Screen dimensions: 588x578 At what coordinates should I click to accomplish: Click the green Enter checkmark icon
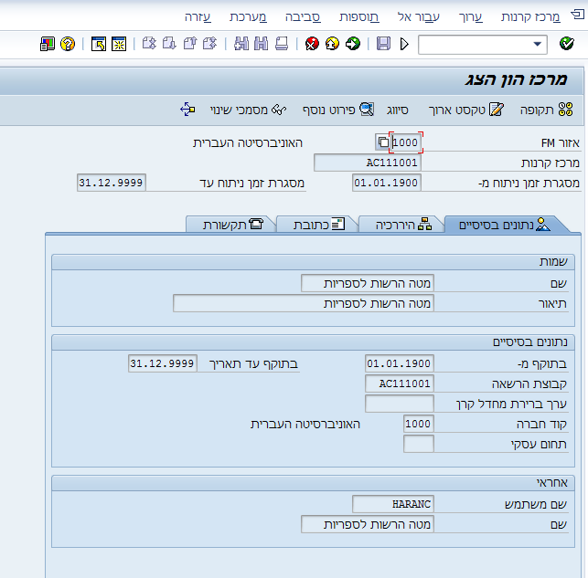click(x=566, y=44)
